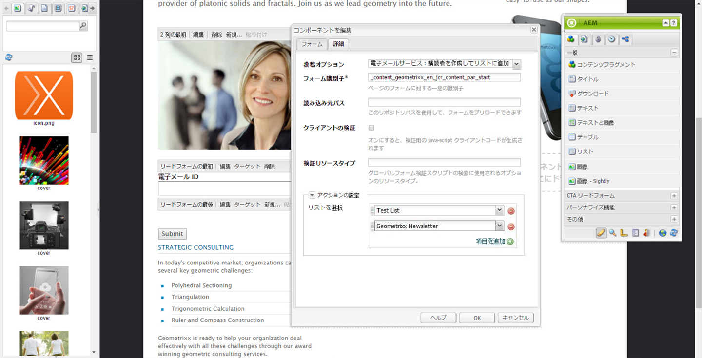
Task: Switch sidekick to pencil Edit mode
Action: coord(601,233)
